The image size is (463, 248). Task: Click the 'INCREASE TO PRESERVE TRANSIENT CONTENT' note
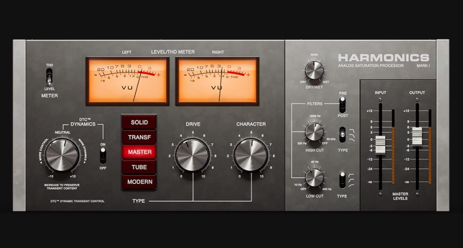tap(62, 186)
